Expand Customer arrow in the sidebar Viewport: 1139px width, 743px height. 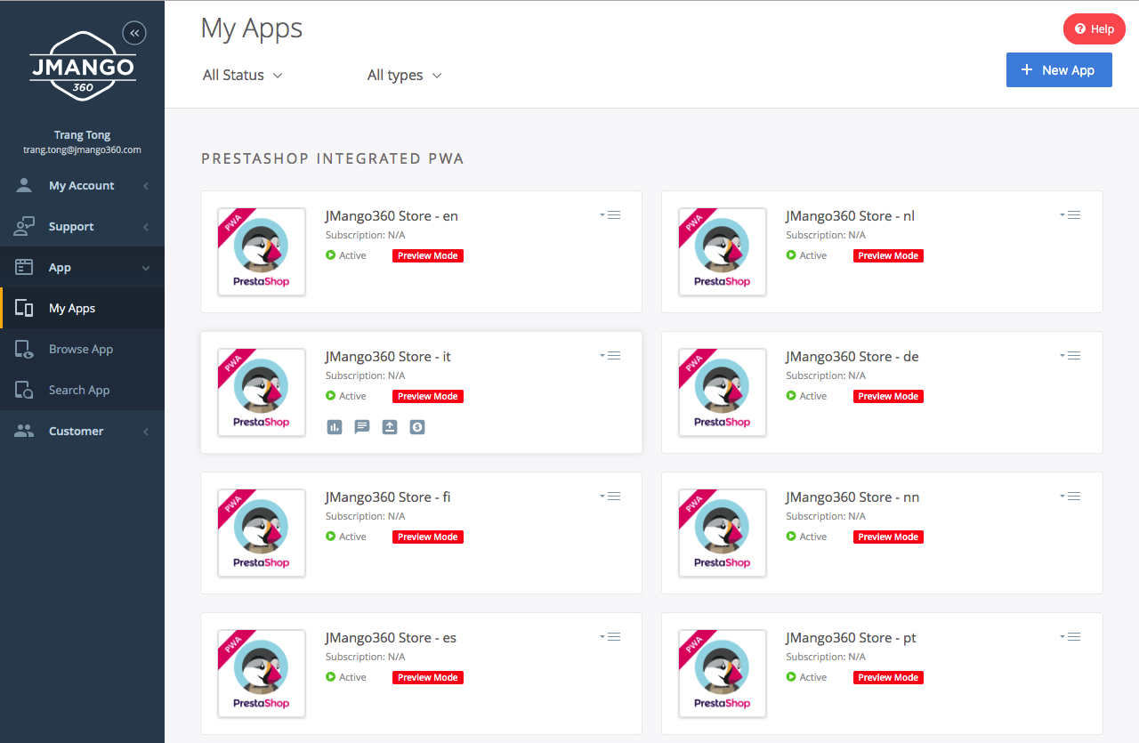coord(146,432)
